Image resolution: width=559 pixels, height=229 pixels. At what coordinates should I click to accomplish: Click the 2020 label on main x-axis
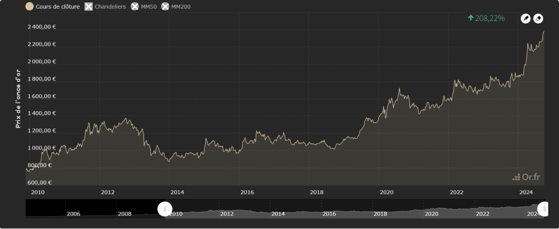tap(387, 192)
